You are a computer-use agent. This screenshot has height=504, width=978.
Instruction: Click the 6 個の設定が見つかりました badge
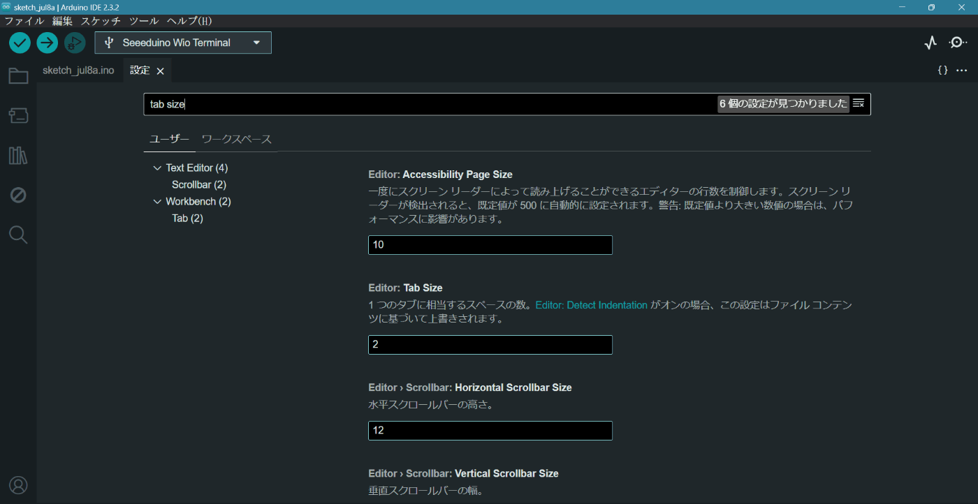click(783, 104)
